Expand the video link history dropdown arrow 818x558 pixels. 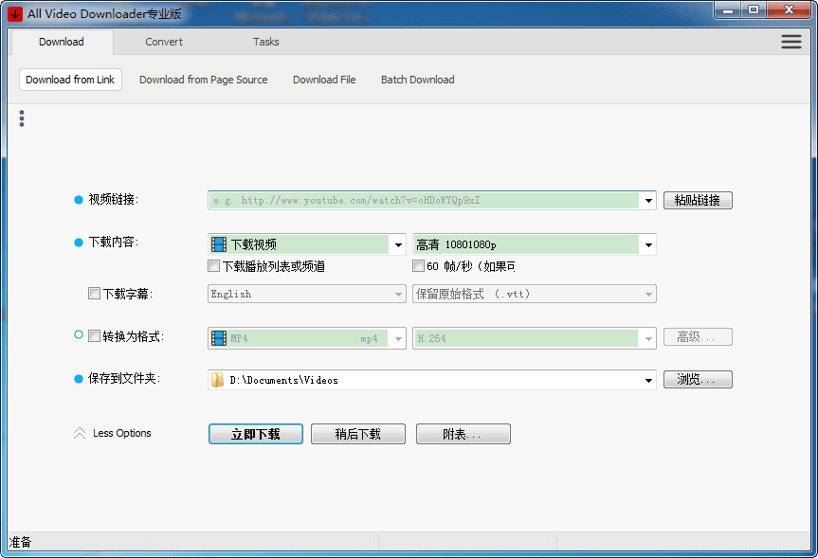[648, 200]
